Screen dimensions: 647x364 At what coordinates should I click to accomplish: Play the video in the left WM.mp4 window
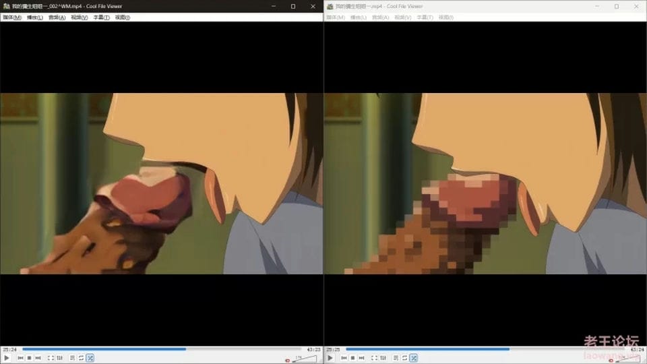[7, 358]
